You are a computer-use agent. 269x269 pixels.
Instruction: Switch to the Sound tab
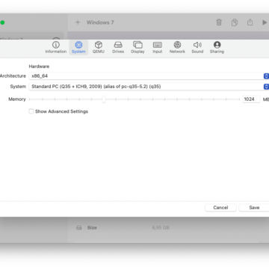pyautogui.click(x=197, y=47)
